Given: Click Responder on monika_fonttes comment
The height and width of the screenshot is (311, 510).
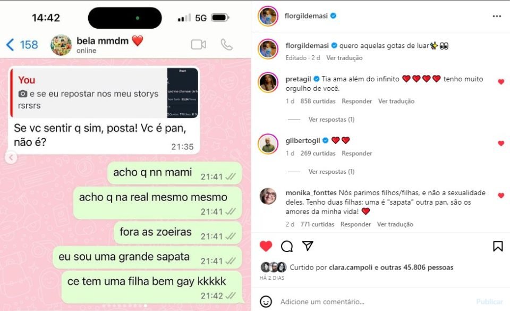Looking at the screenshot, I should [355, 224].
